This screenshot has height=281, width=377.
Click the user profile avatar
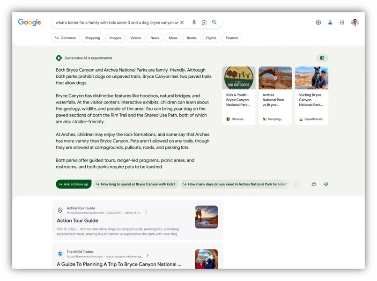pos(355,22)
